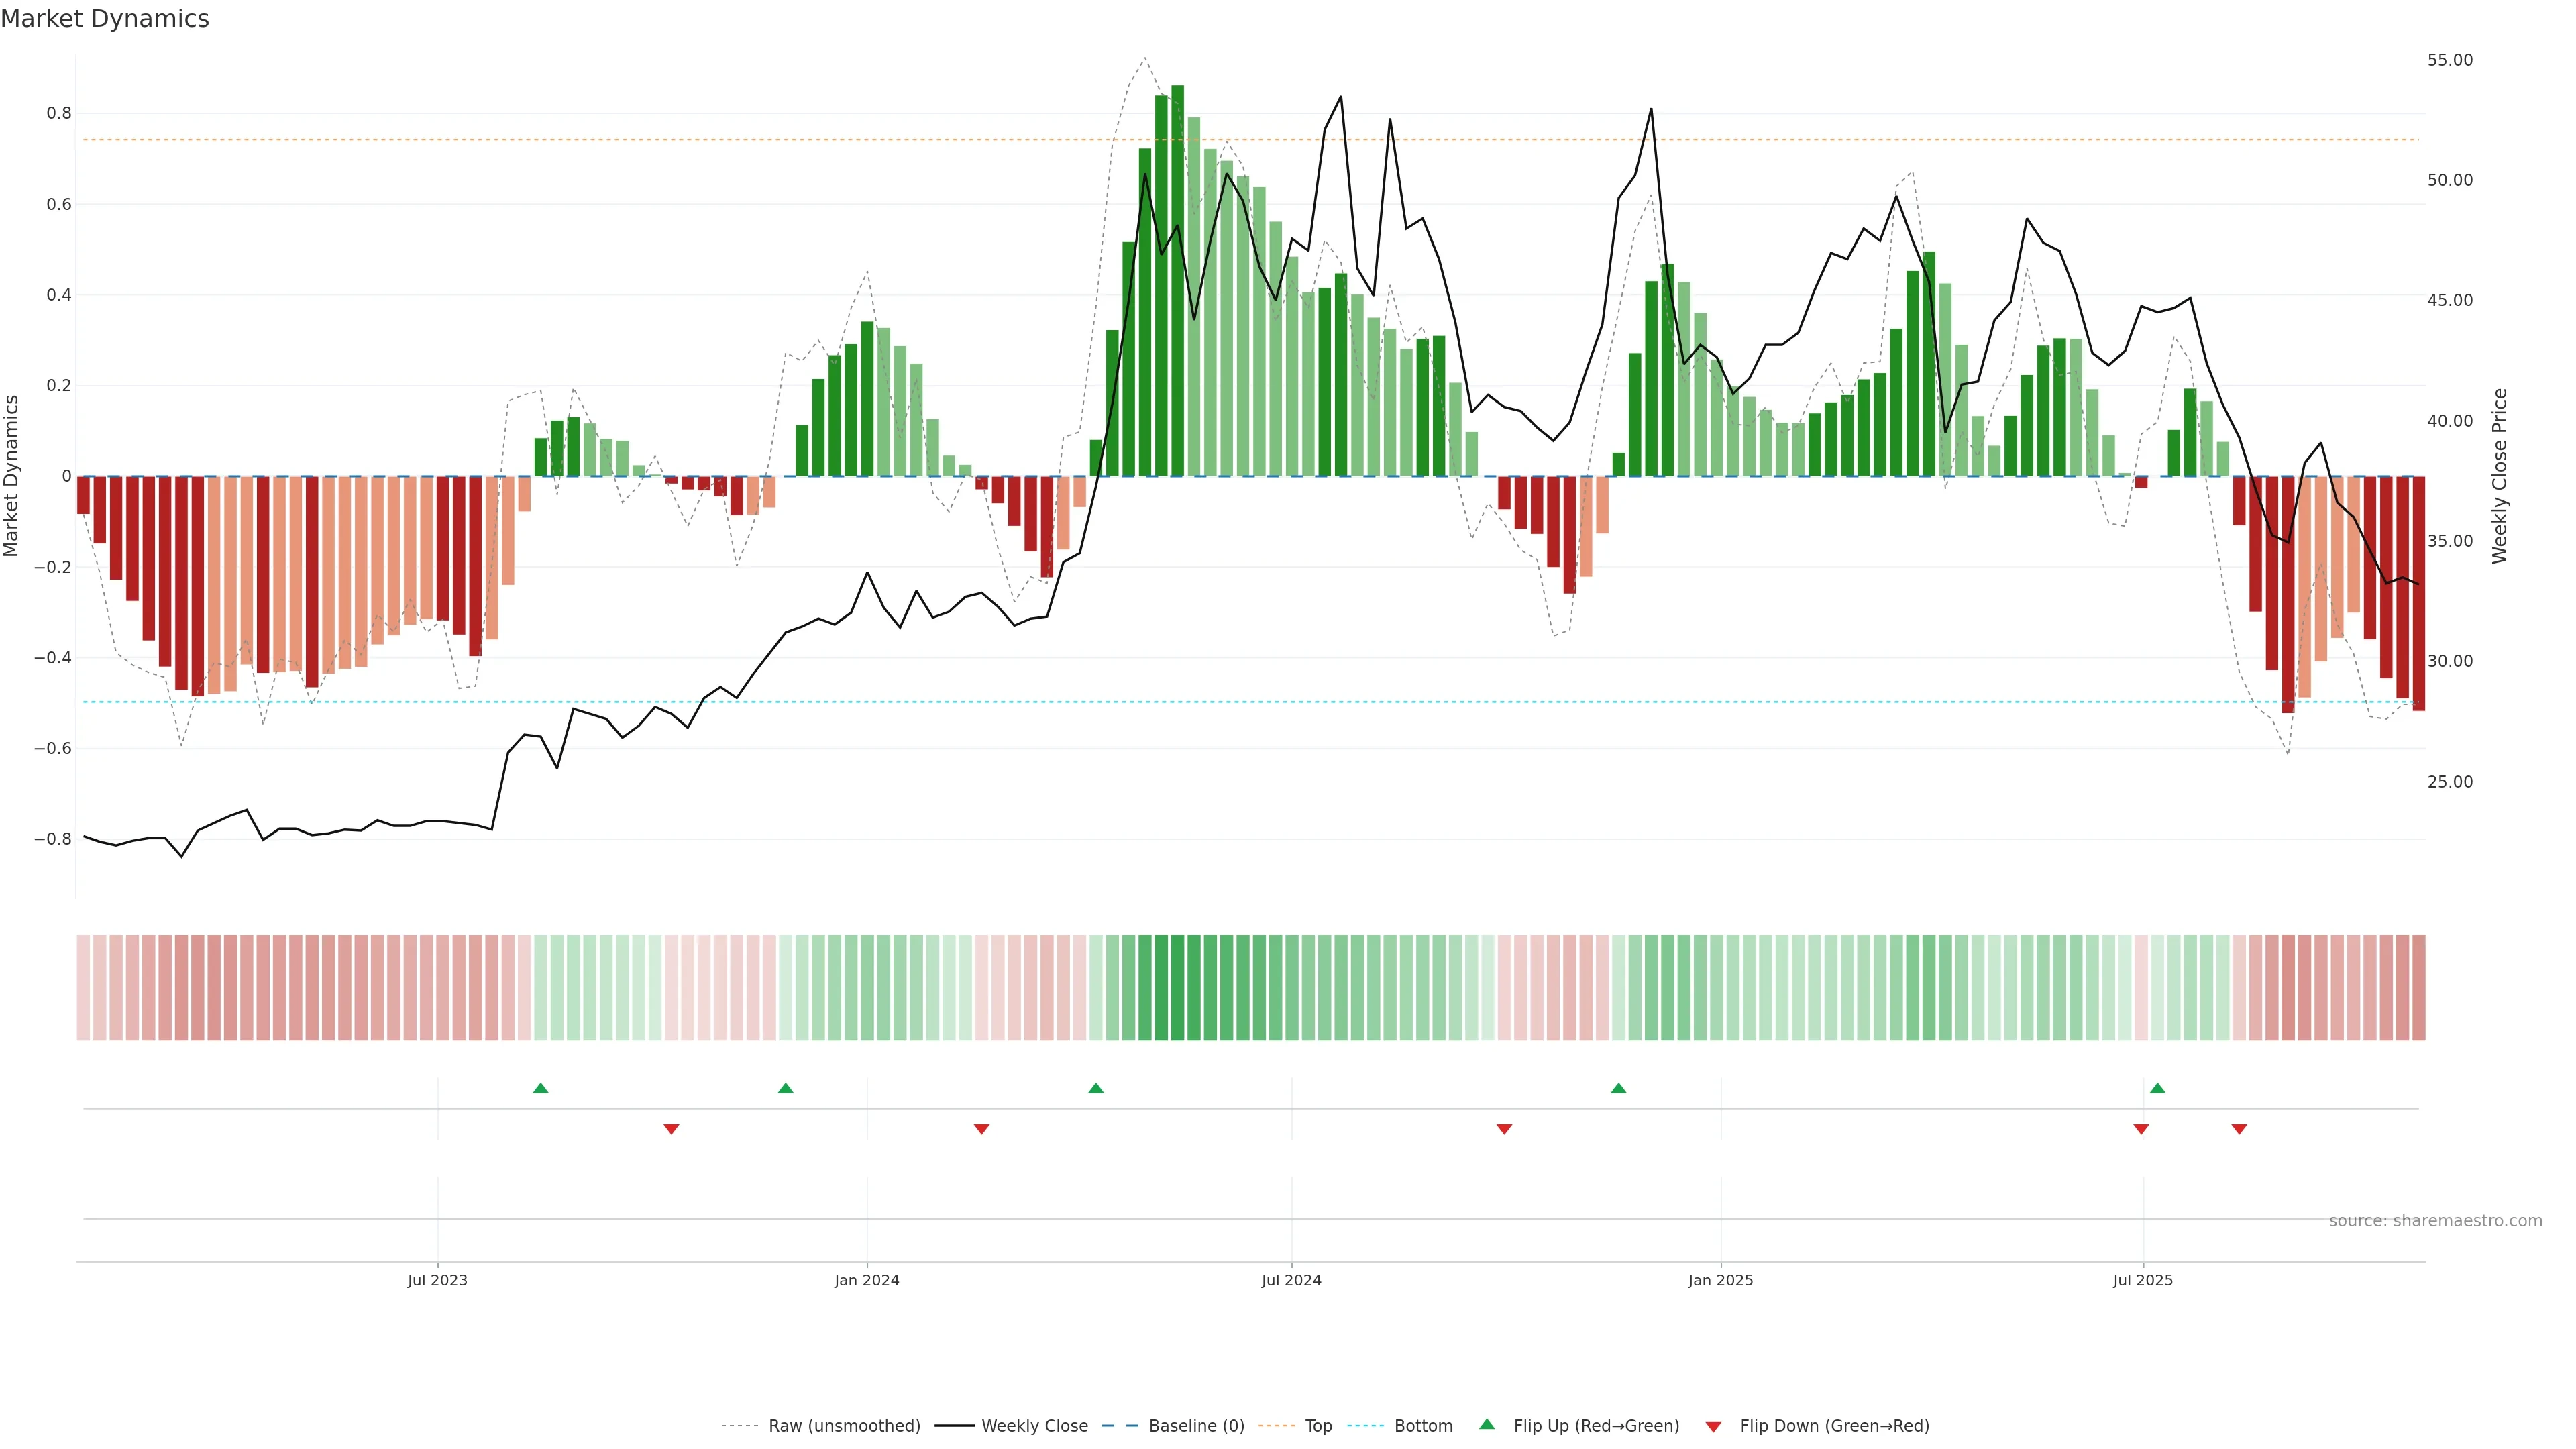Click the red flip-down marker just after Jan 2024
Image resolution: width=2576 pixels, height=1449 pixels.
[x=981, y=1129]
